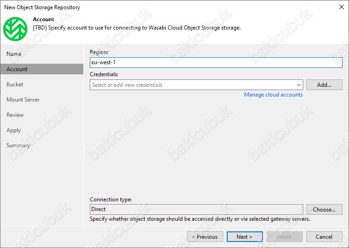
Task: Close the New Object Storage Repository dialog
Action: click(x=342, y=7)
